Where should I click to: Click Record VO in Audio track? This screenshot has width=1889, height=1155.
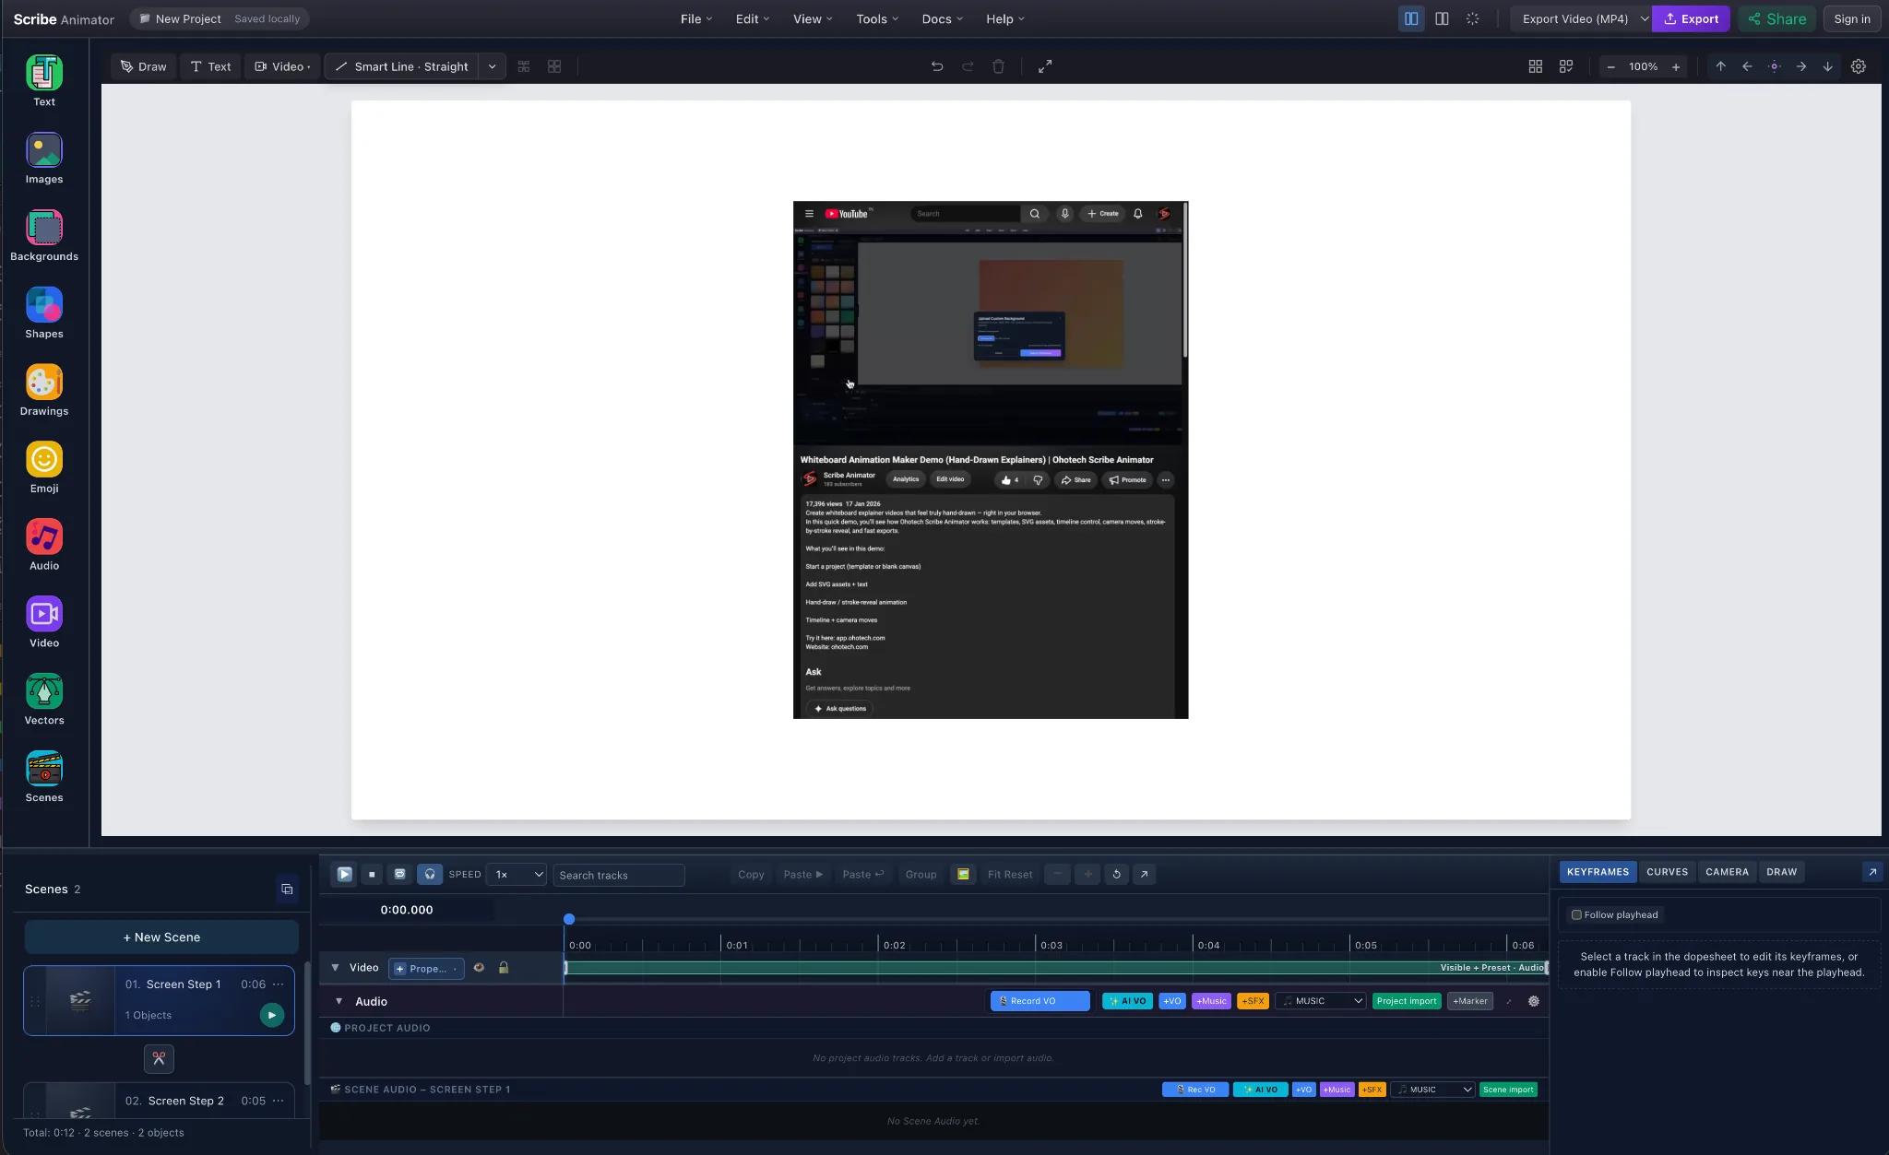click(x=1040, y=1001)
